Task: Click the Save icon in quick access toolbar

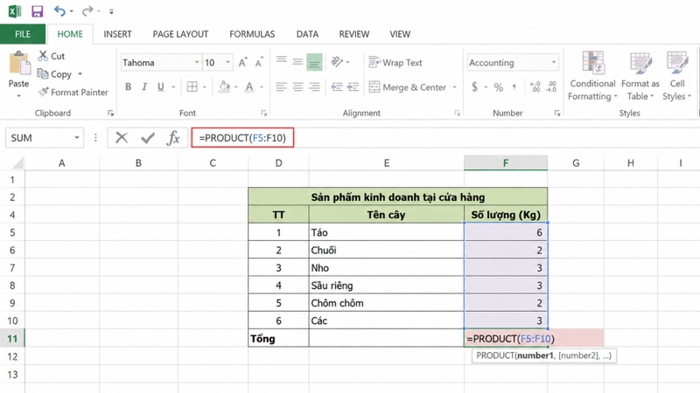Action: tap(37, 11)
